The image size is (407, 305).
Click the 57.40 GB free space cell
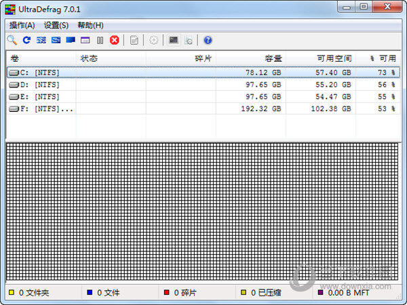coord(333,73)
